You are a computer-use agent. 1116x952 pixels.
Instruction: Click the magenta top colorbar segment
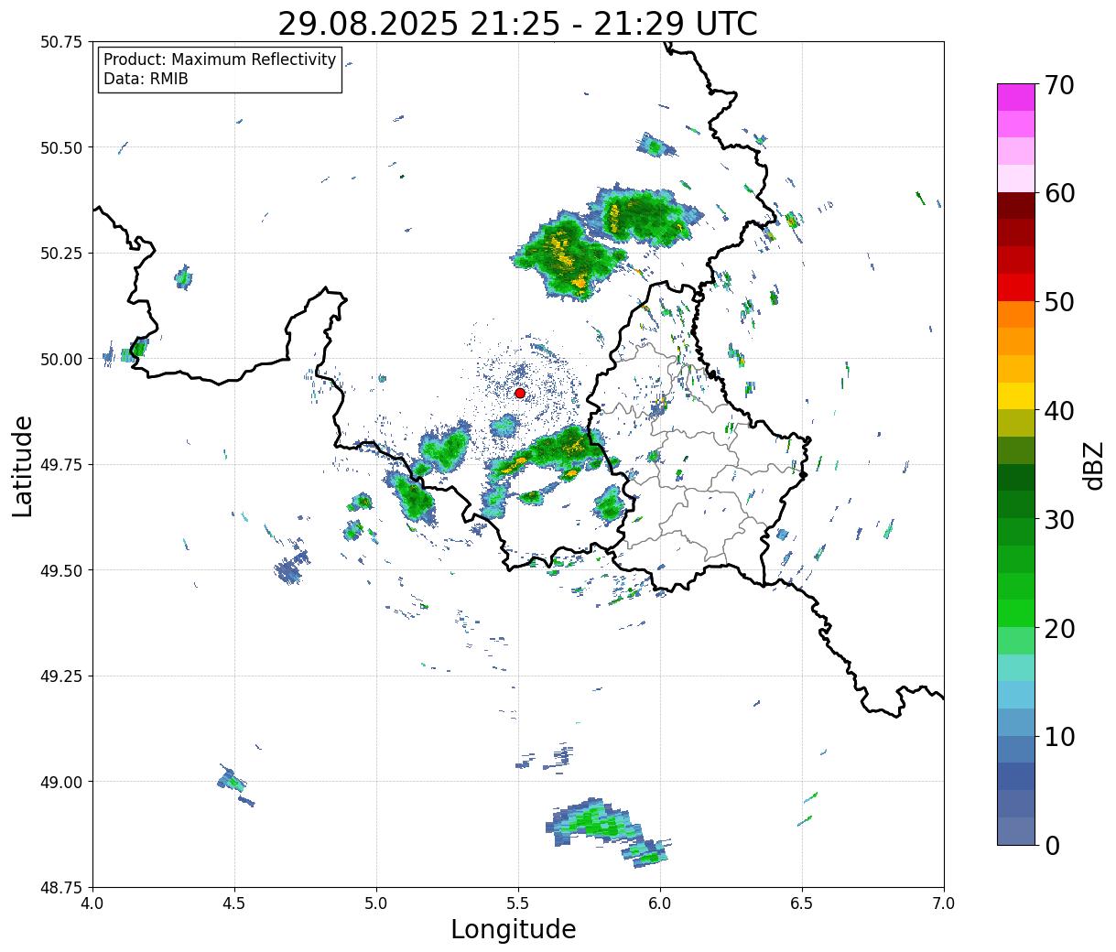(x=1016, y=97)
